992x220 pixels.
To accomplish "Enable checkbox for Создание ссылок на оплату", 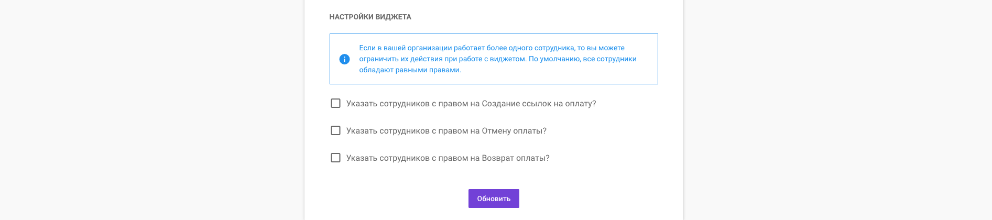I will tap(335, 103).
